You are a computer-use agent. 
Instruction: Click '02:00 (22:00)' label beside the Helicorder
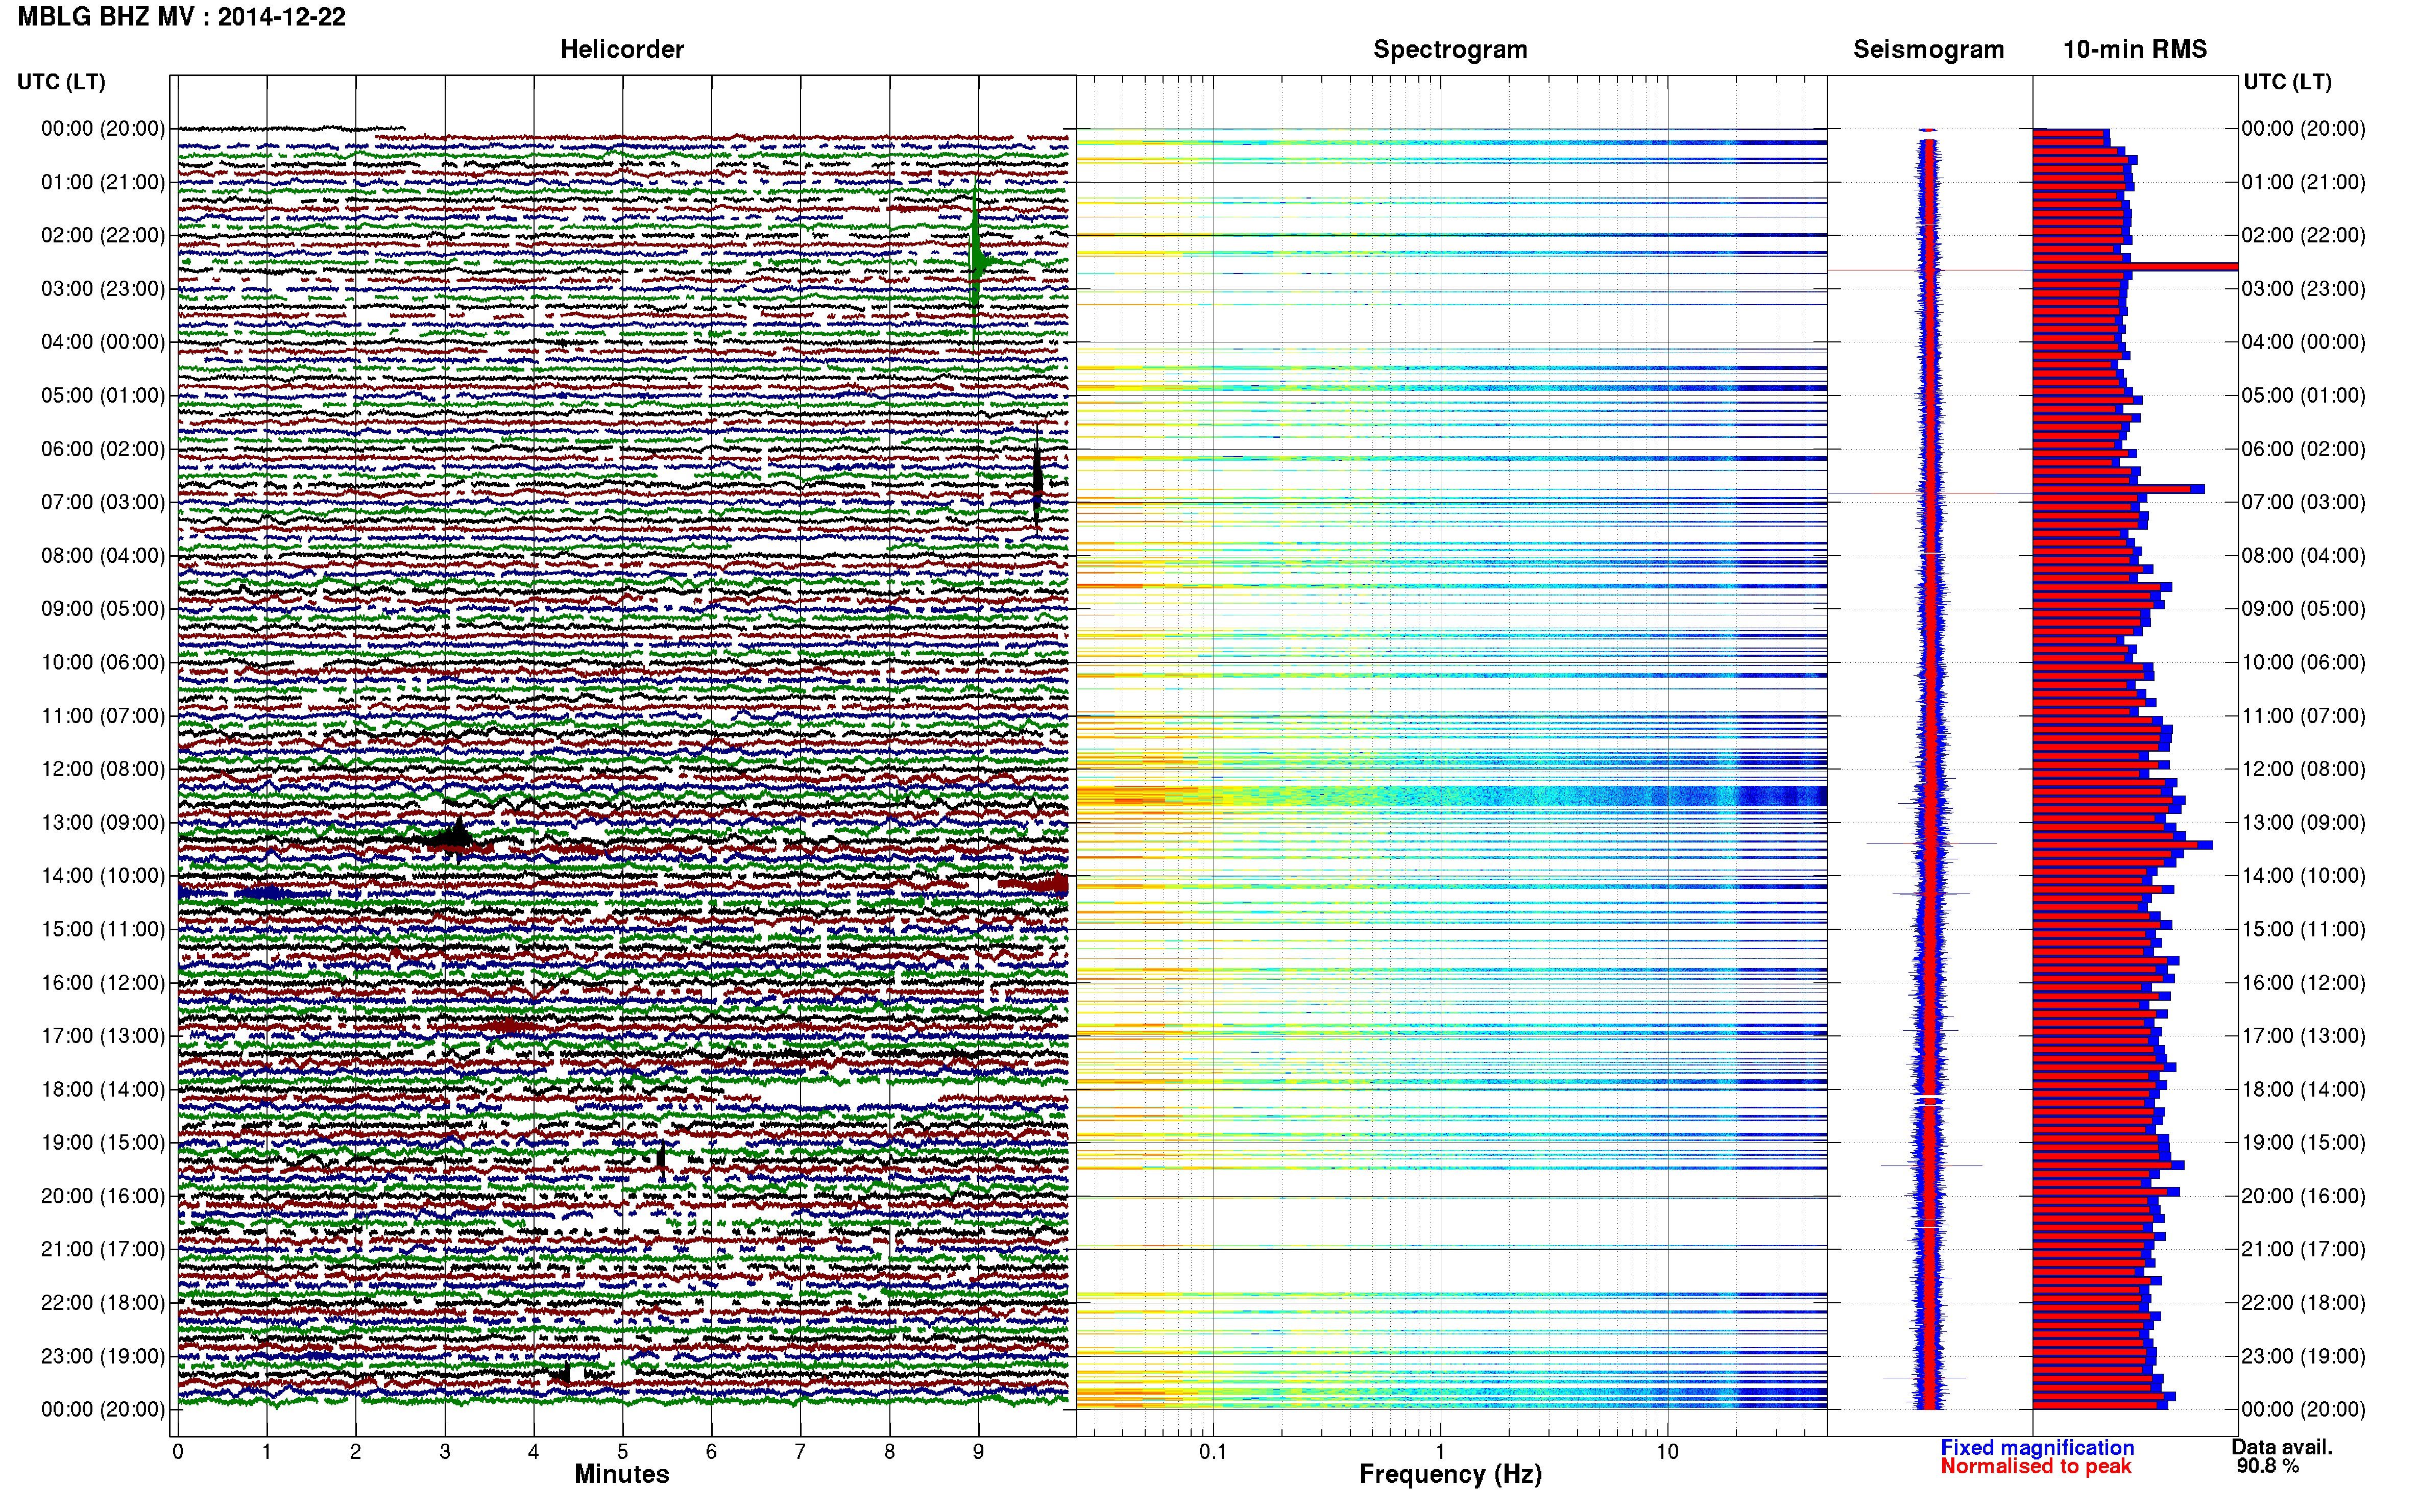pos(102,235)
